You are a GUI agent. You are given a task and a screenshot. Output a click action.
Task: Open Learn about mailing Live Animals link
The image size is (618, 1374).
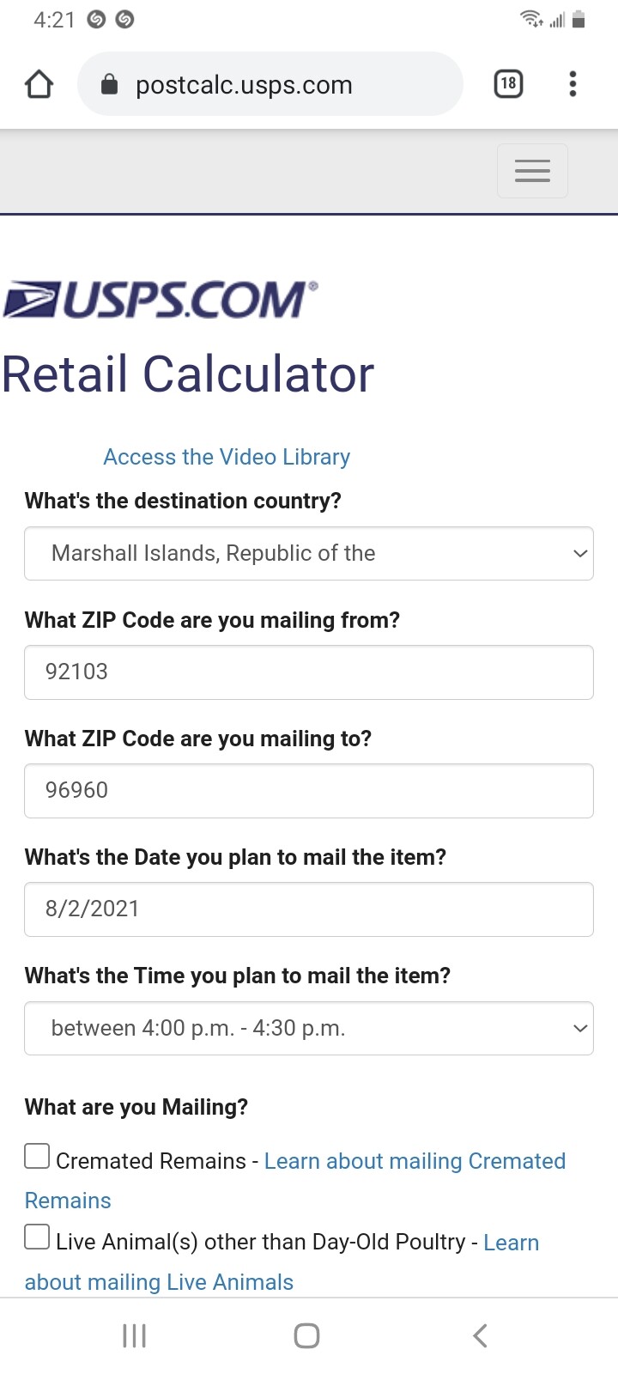[x=159, y=1282]
